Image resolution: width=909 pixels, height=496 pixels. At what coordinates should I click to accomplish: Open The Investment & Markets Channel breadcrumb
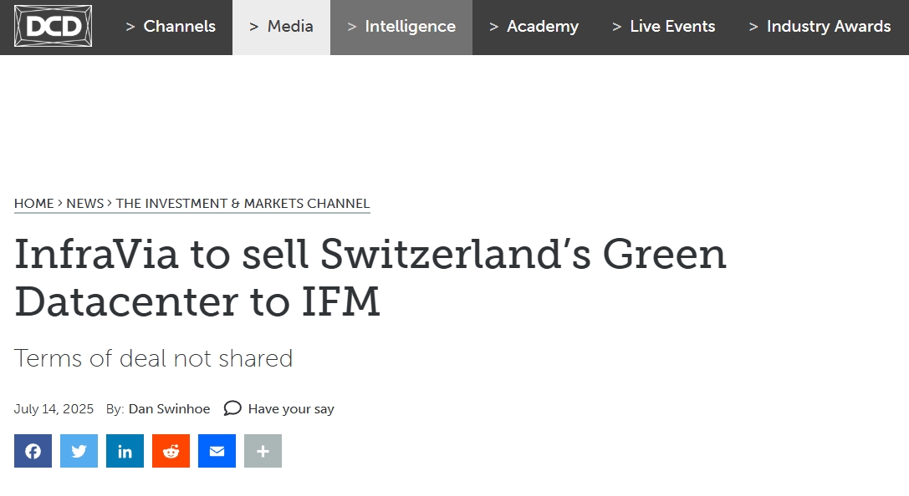click(x=243, y=204)
